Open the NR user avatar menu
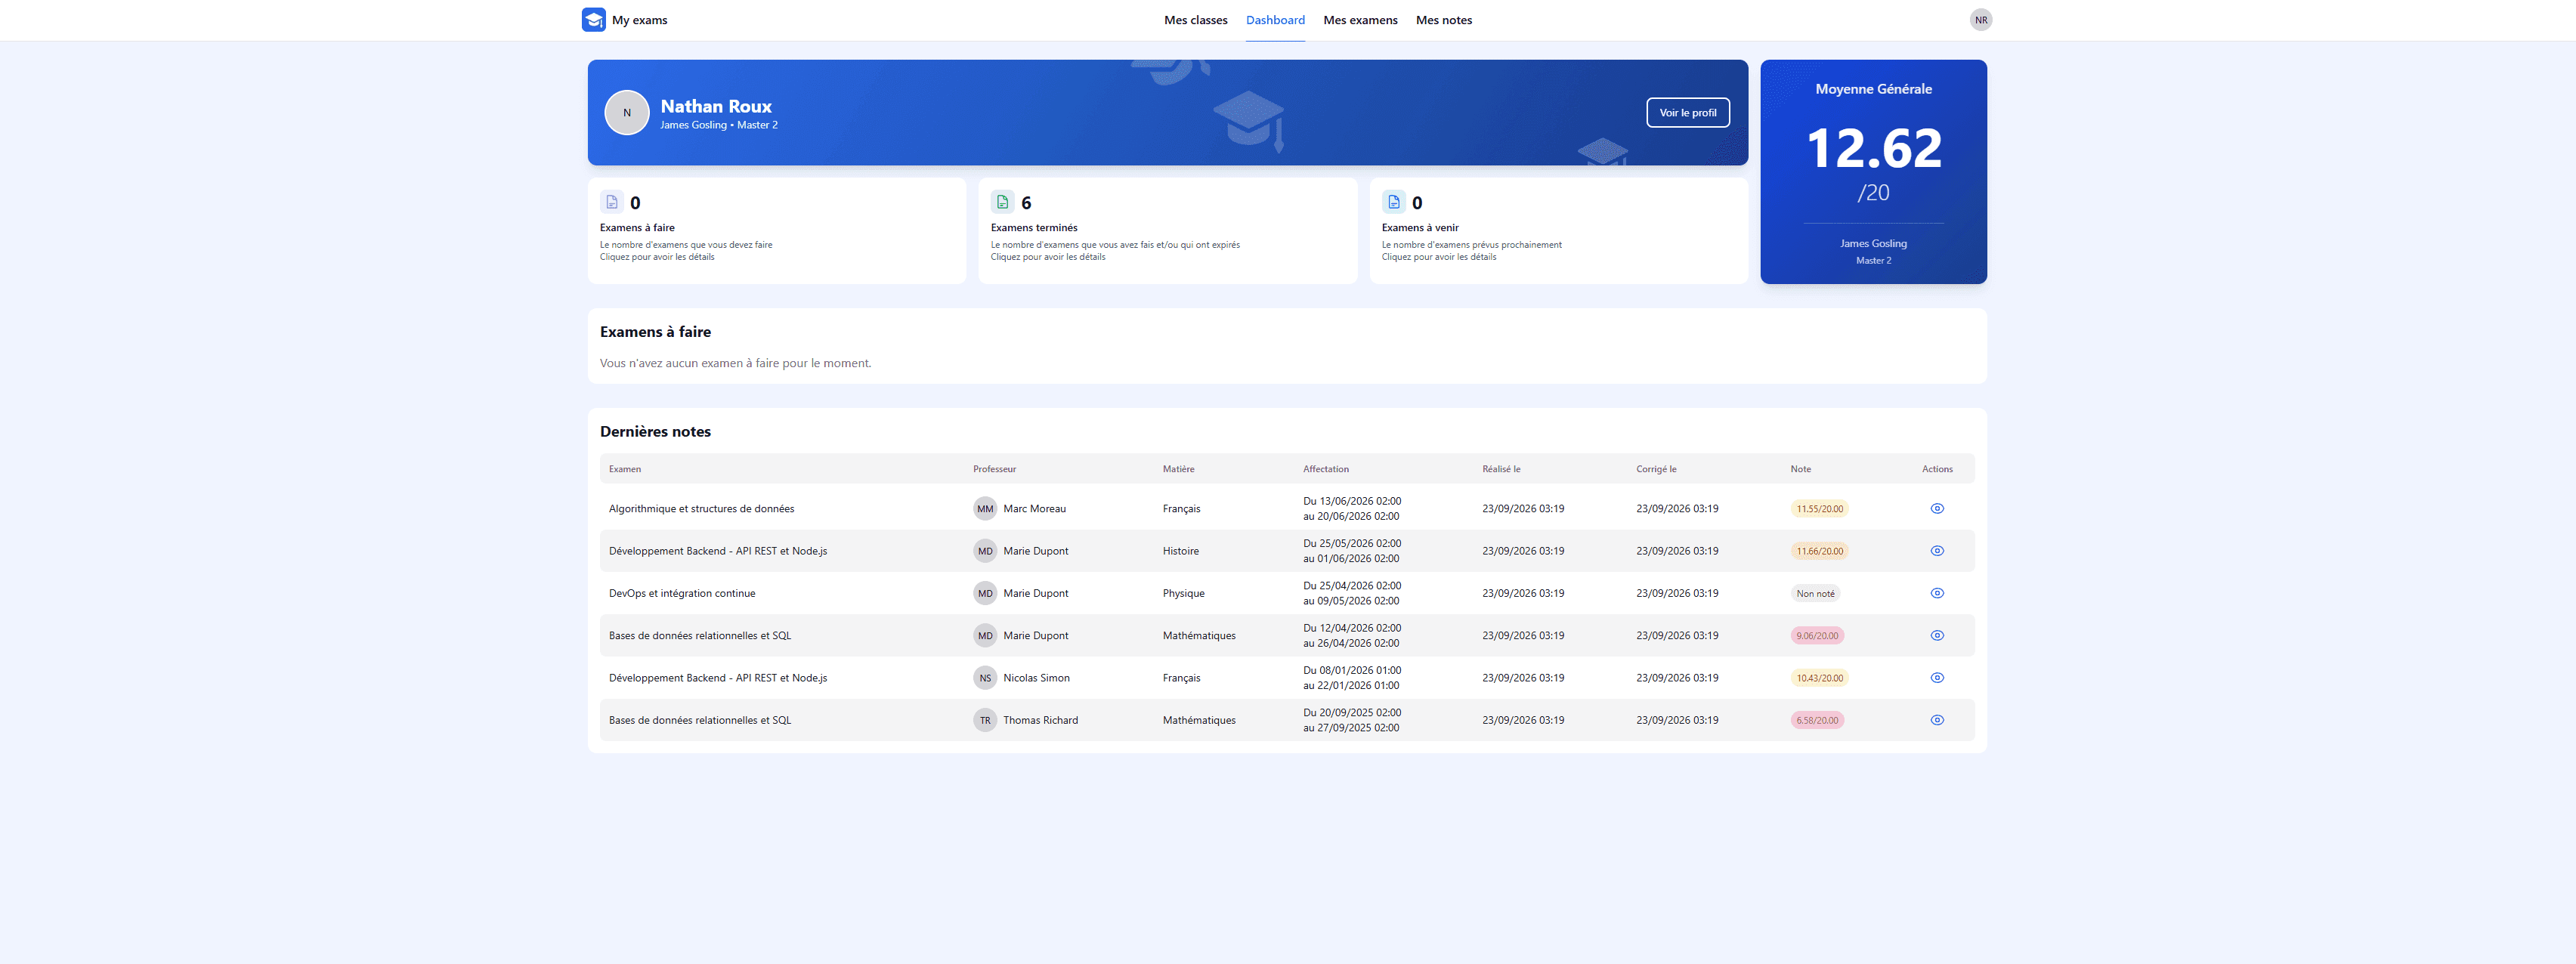This screenshot has width=2576, height=964. click(x=1980, y=20)
